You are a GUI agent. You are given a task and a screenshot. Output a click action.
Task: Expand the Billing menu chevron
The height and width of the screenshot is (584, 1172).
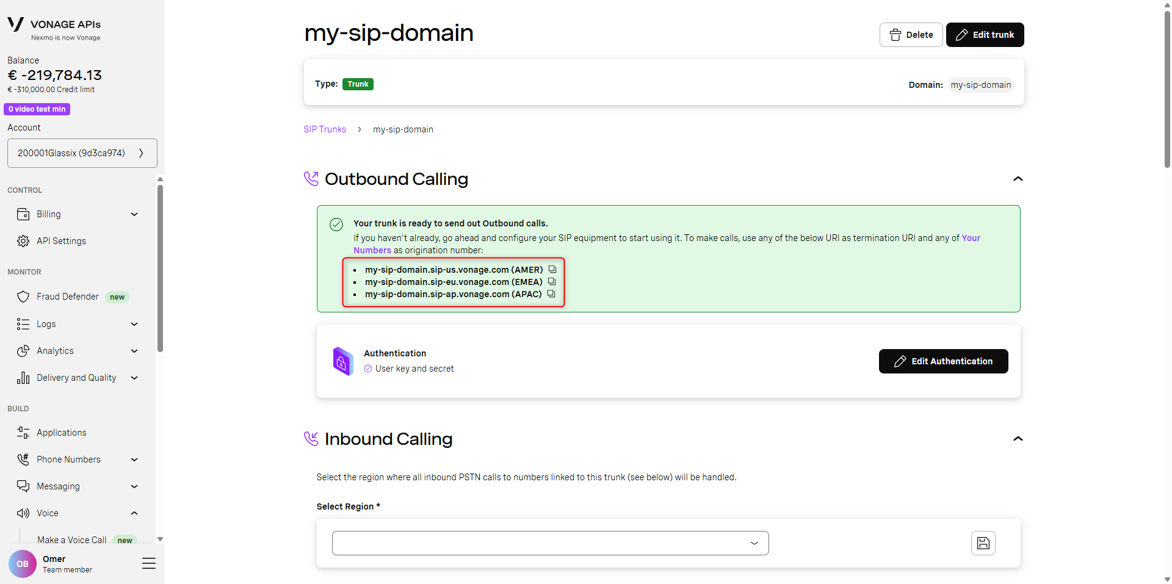(x=134, y=214)
